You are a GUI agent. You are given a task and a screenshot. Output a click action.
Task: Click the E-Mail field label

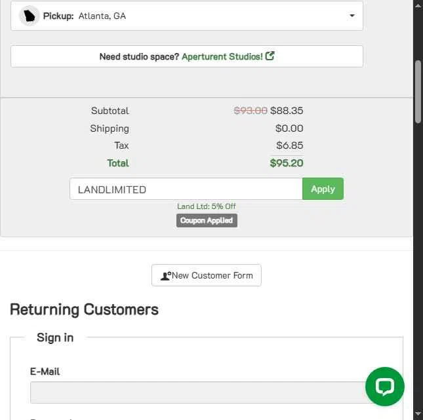click(x=45, y=372)
